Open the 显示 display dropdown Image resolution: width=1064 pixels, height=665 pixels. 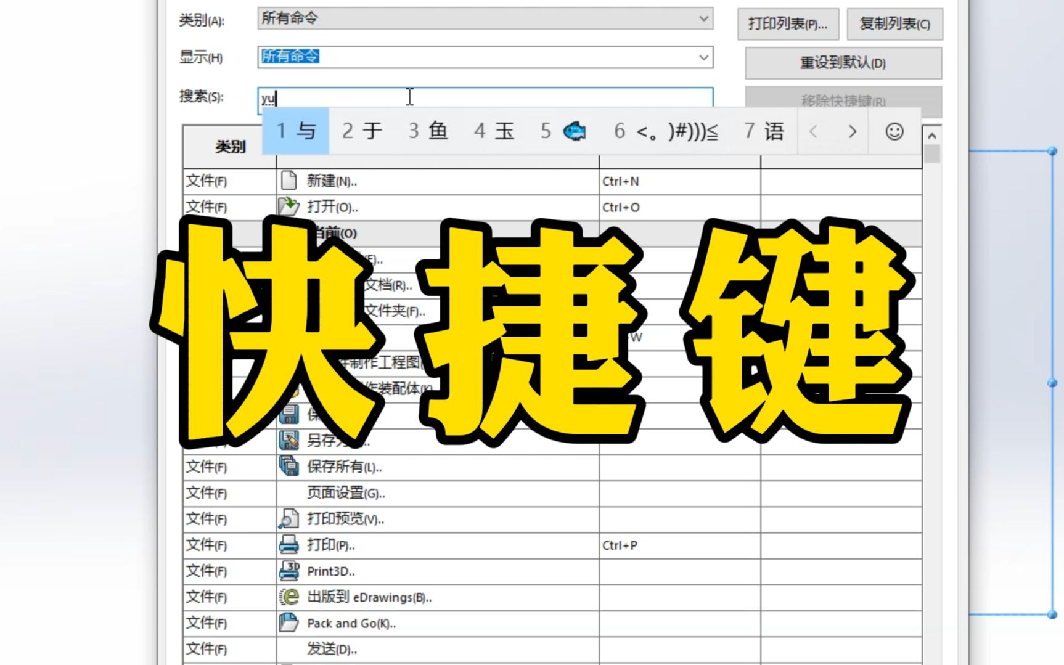coord(485,57)
